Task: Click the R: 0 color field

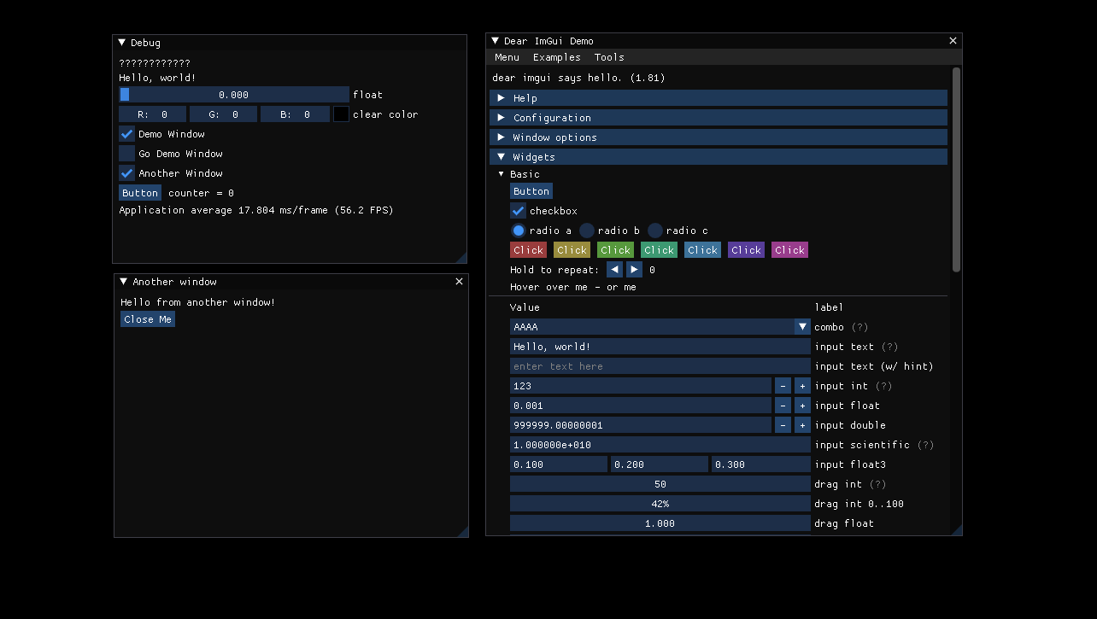Action: pyautogui.click(x=152, y=114)
